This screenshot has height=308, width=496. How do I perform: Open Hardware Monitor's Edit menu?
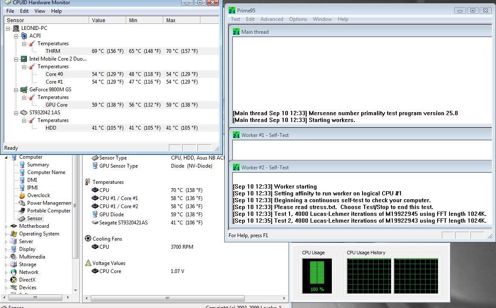pyautogui.click(x=24, y=11)
